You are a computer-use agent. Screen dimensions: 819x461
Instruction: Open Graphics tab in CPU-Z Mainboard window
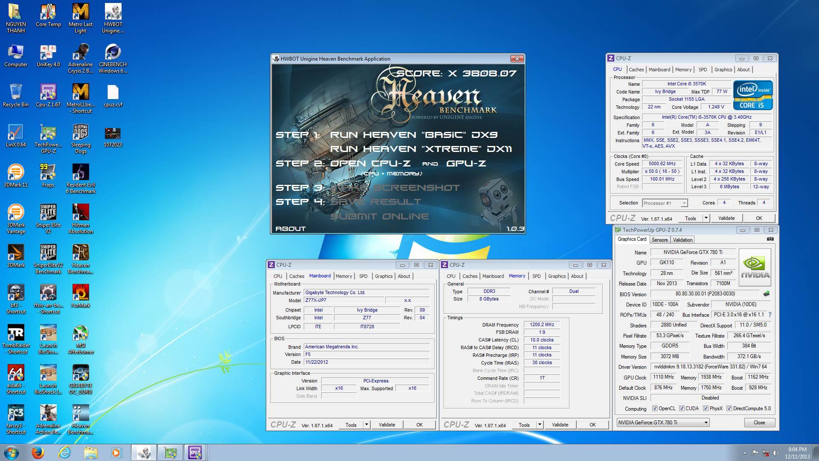[383, 276]
